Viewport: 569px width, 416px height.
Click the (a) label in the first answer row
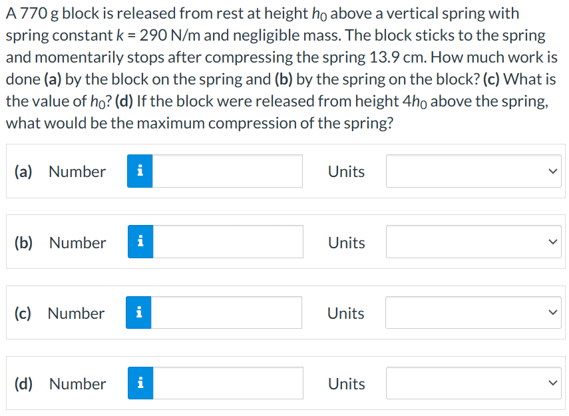point(23,171)
